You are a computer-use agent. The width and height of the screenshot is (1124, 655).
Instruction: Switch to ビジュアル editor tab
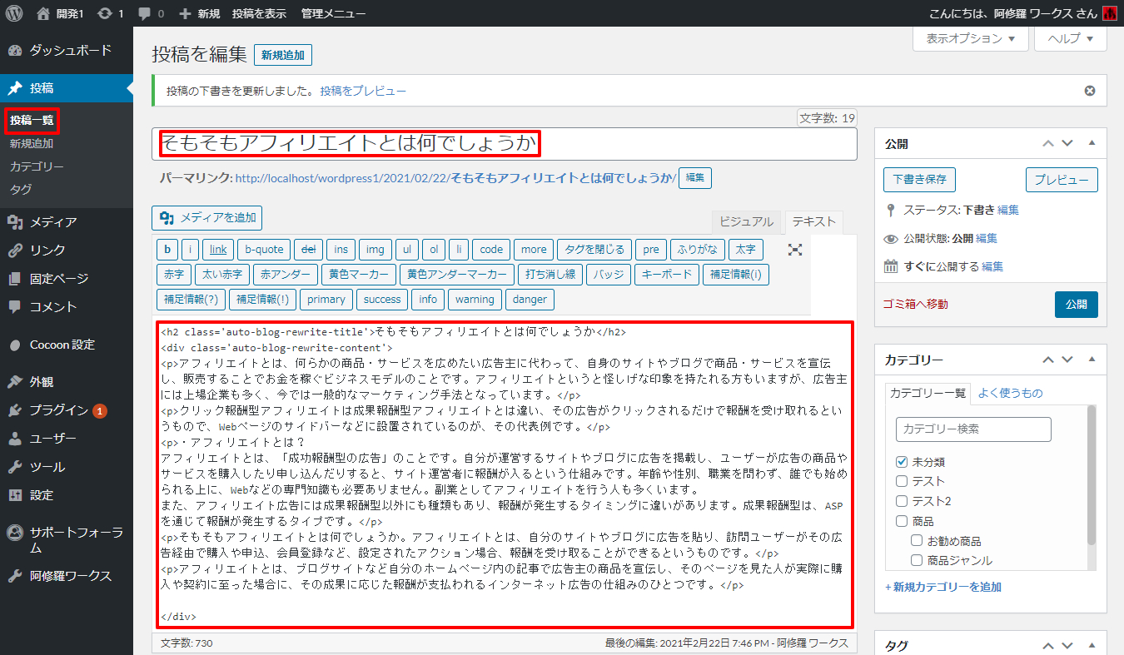click(746, 221)
